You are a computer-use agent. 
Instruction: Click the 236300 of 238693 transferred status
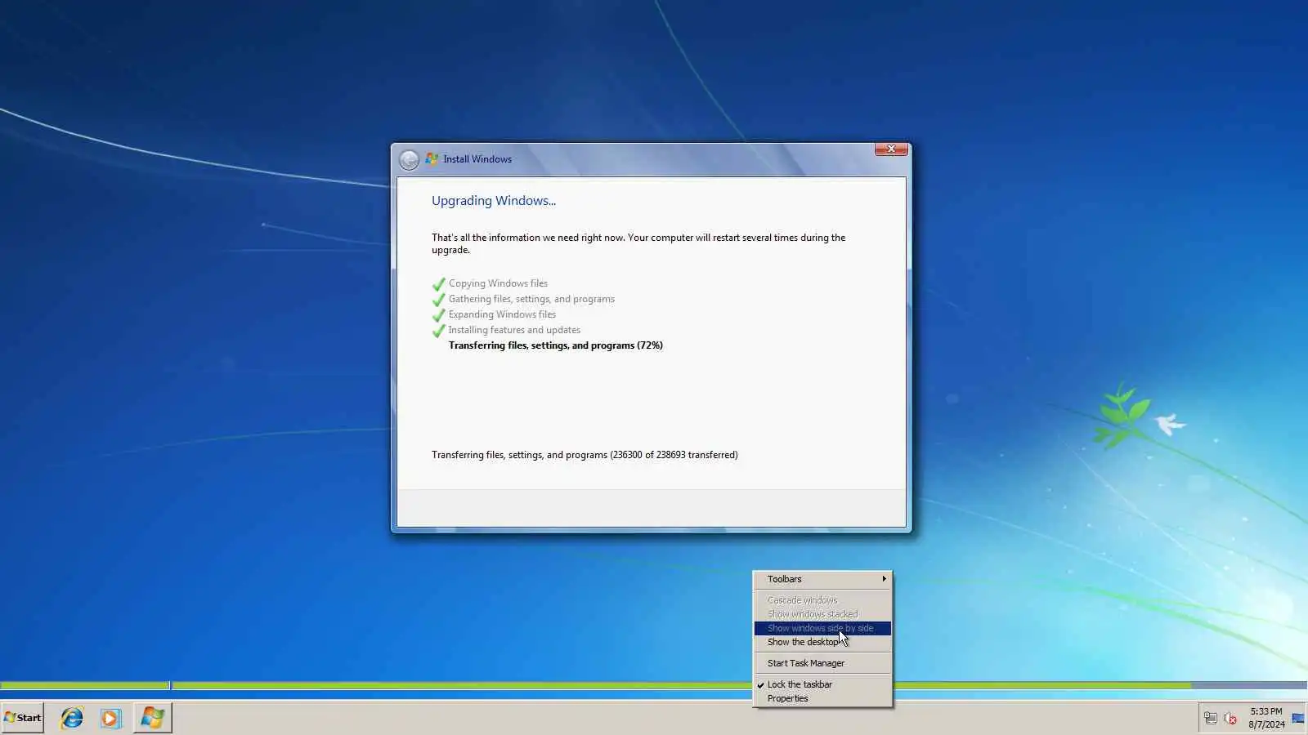585,455
